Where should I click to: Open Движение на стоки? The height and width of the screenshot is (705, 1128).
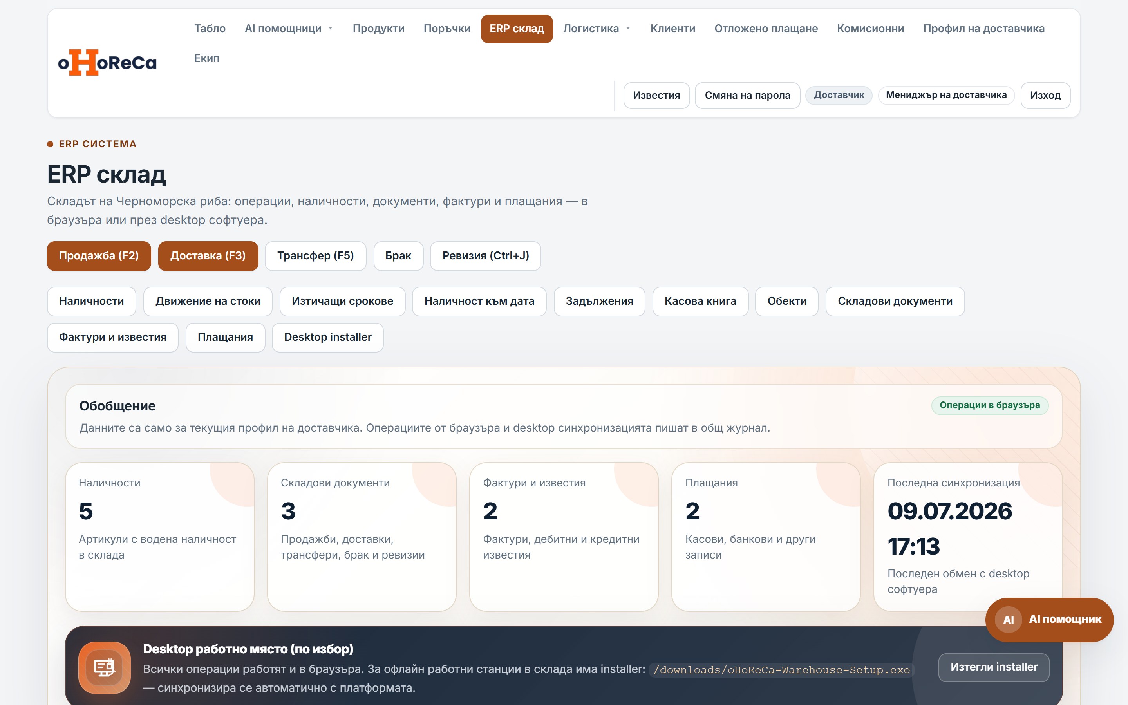[208, 301]
